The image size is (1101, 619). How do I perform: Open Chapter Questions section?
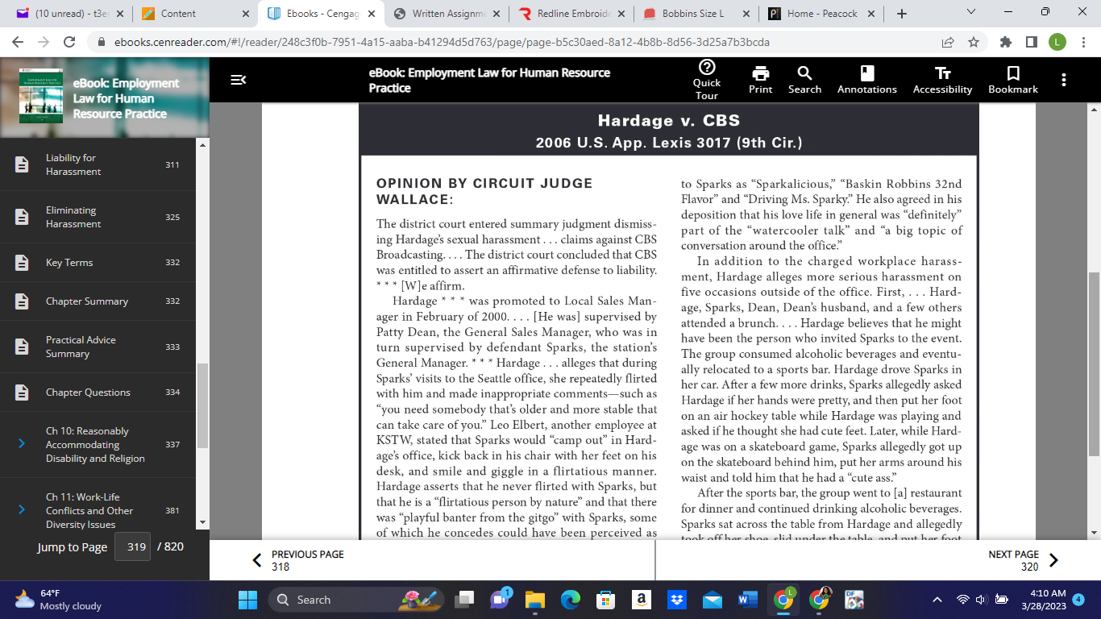(98, 393)
